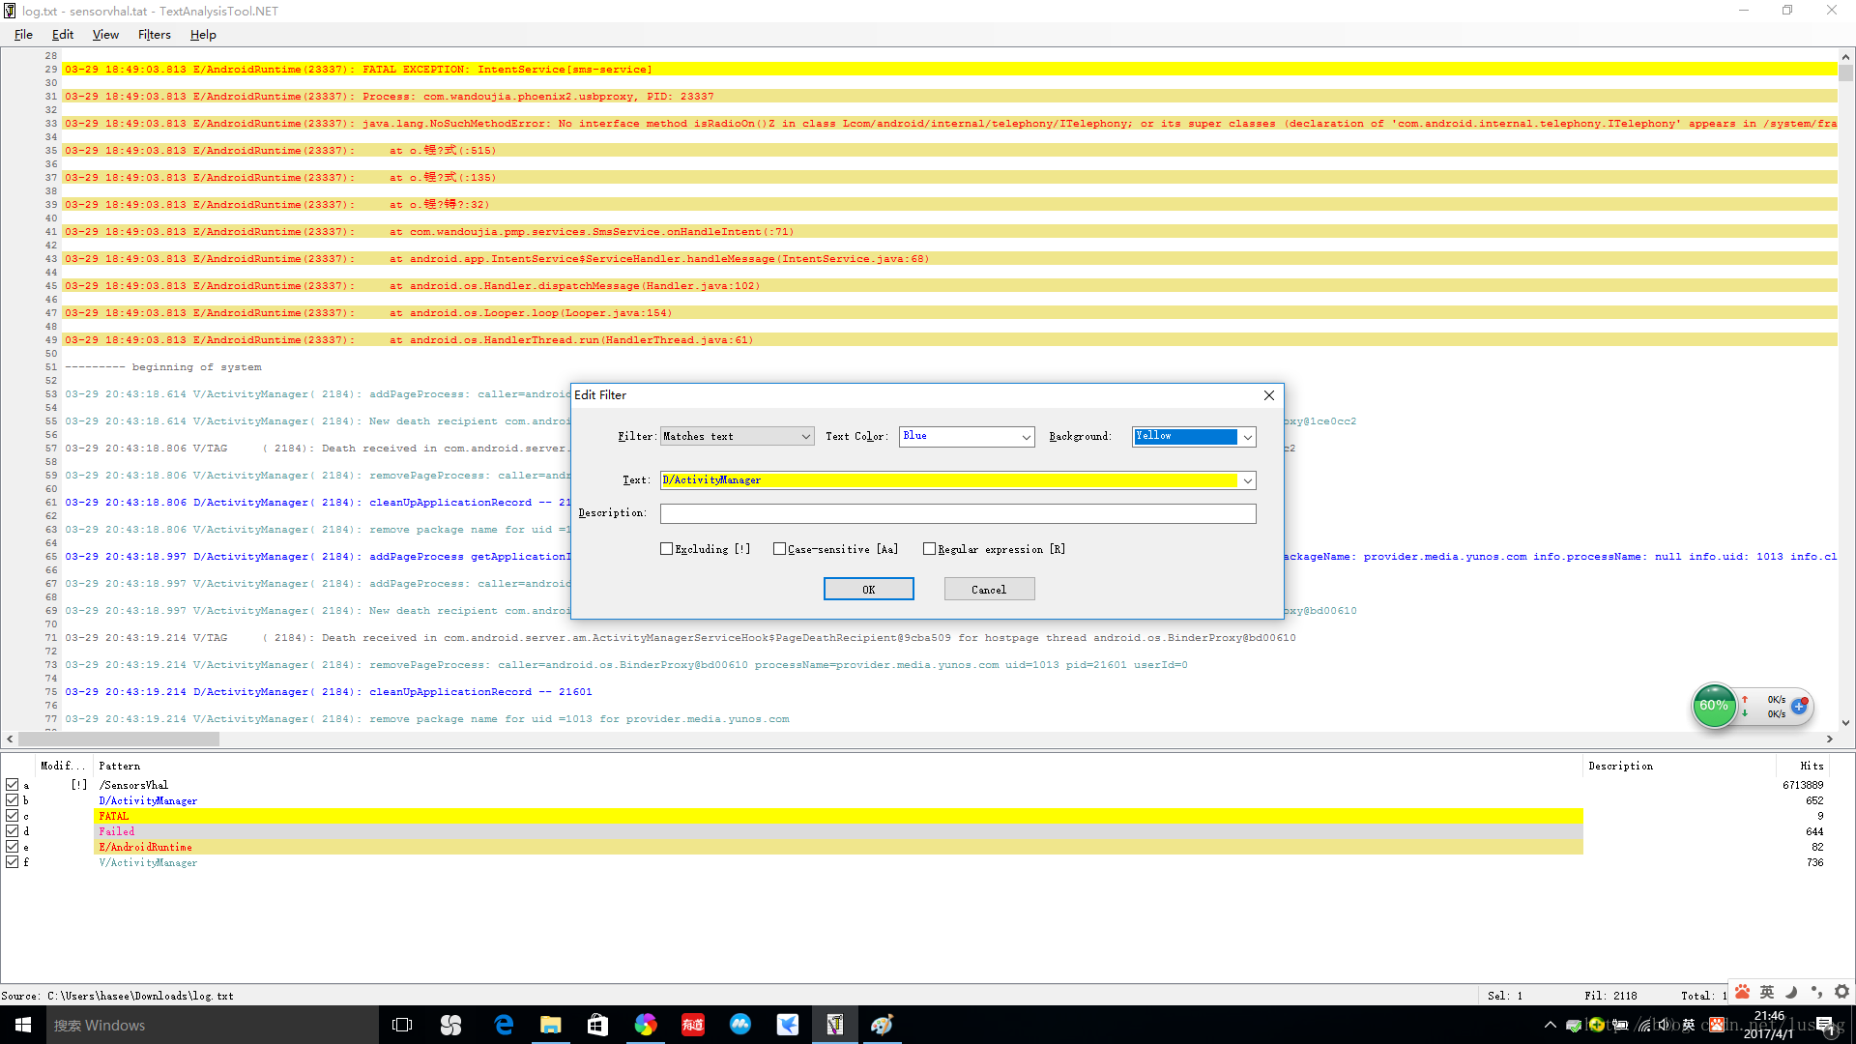Select the V/ActivityManager filter row

pos(839,862)
